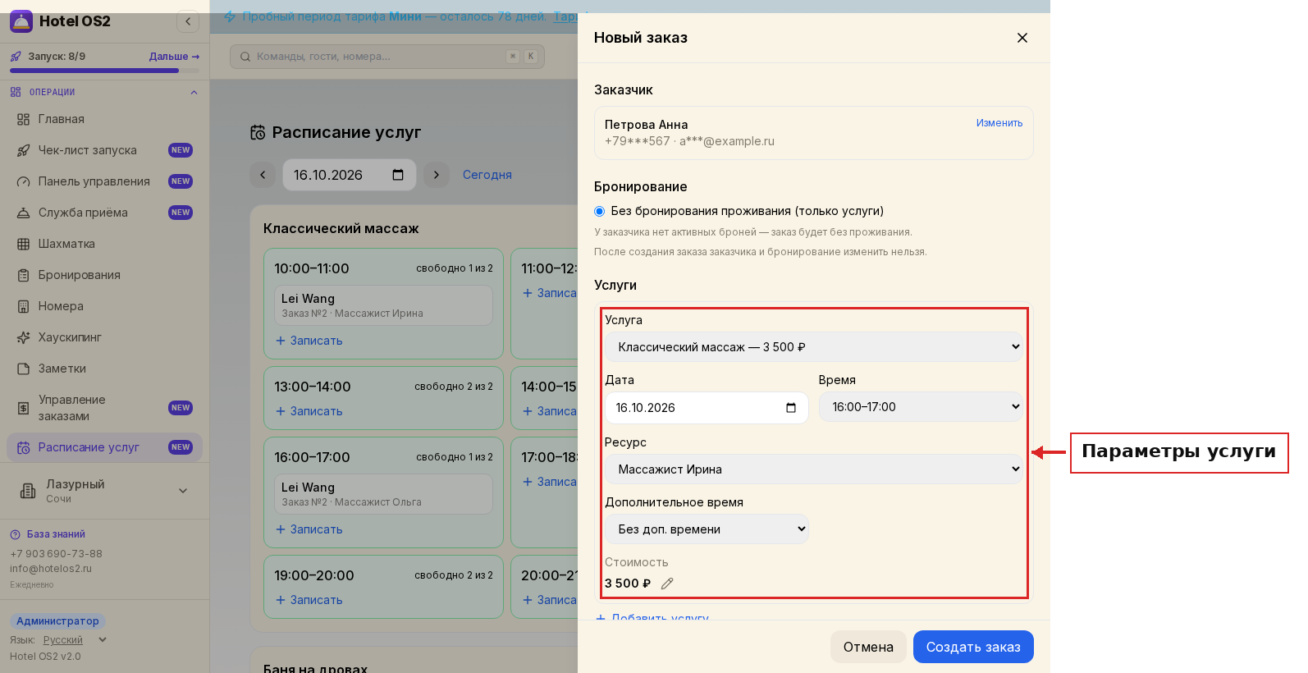Open the Время time slot dropdown
Viewport: 1308px width, 673px height.
921,407
